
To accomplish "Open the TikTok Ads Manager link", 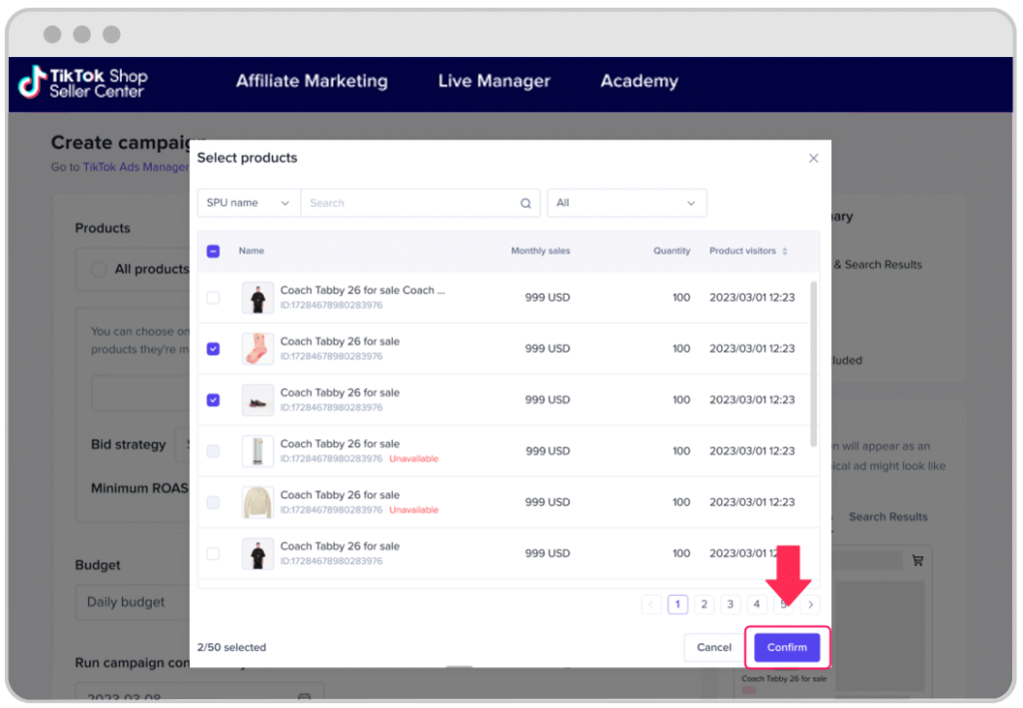I will click(x=136, y=167).
